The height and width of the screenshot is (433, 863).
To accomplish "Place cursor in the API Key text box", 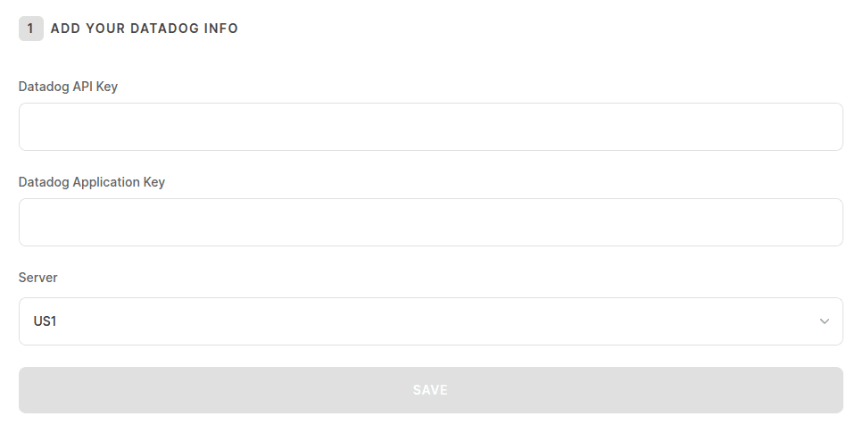I will pos(430,127).
